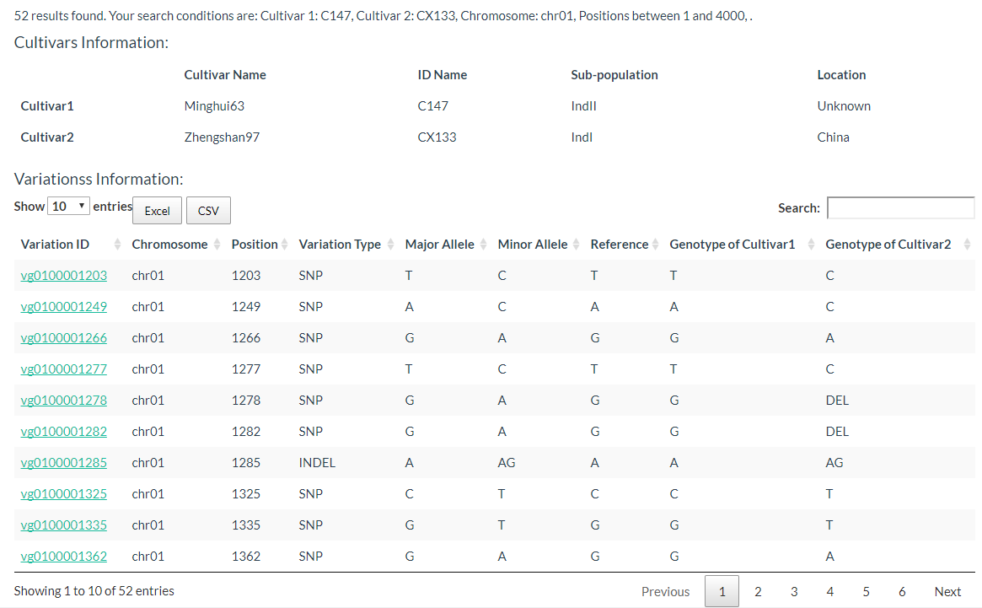Sort by Reference column arrows
The image size is (982, 608).
[655, 245]
